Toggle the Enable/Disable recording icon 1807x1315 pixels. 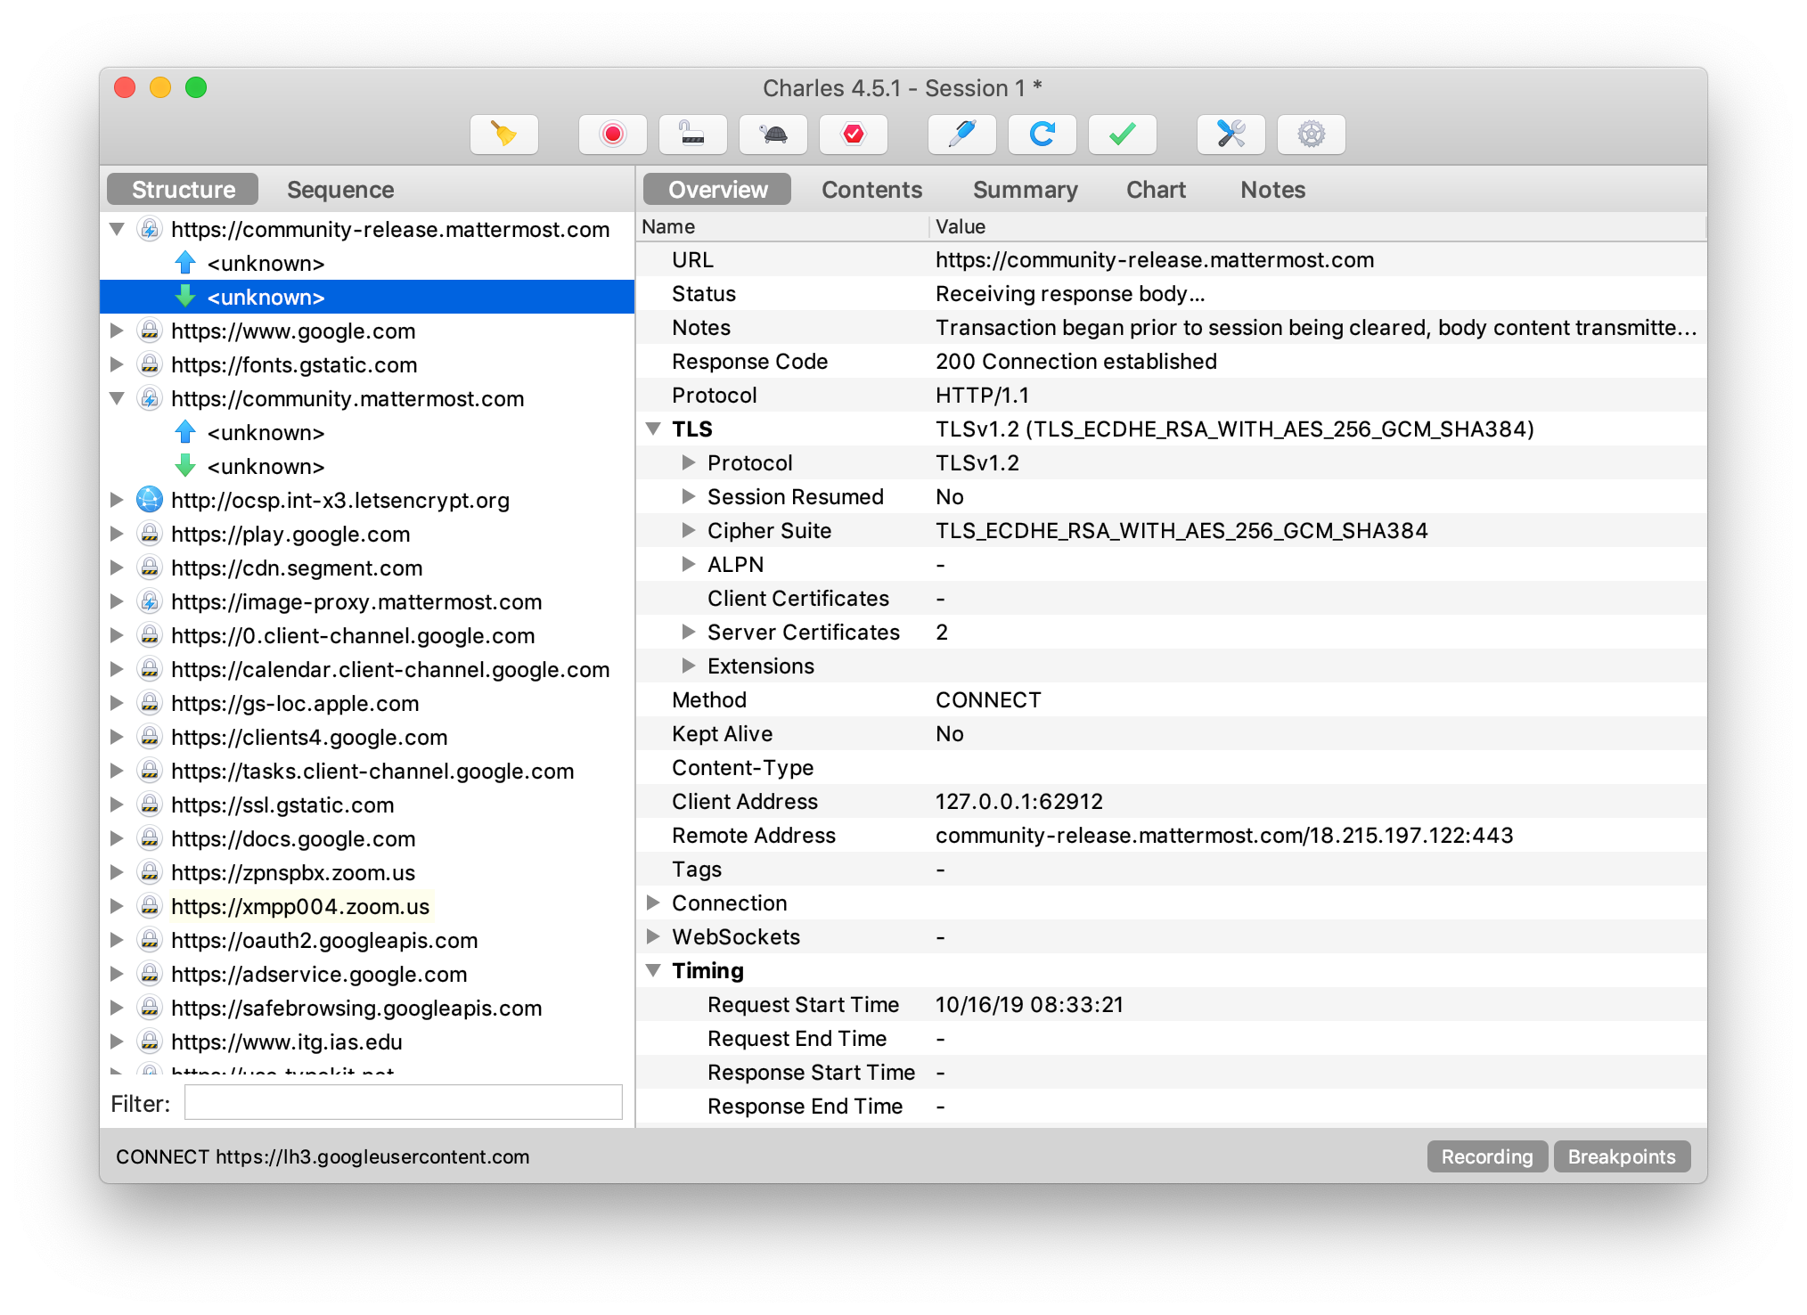coord(613,134)
